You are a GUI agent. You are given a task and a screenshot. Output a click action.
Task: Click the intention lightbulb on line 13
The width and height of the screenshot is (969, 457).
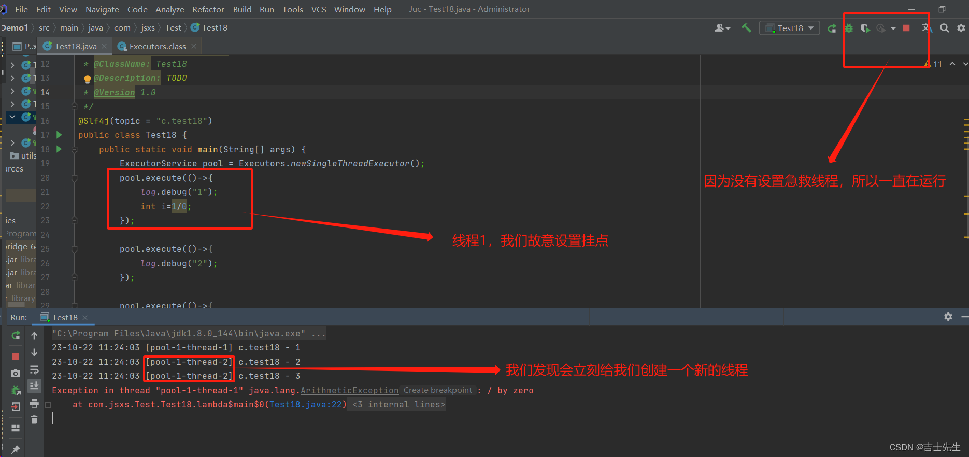tap(87, 79)
